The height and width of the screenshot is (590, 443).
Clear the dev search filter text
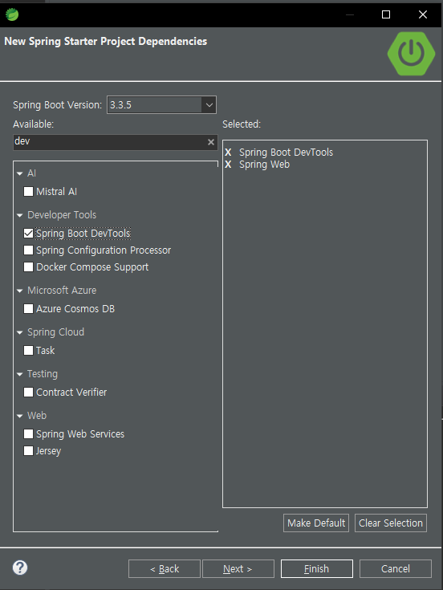211,142
